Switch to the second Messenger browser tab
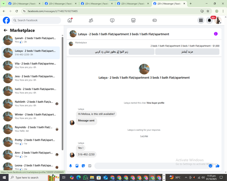The height and width of the screenshot is (181, 227). pos(60,4)
